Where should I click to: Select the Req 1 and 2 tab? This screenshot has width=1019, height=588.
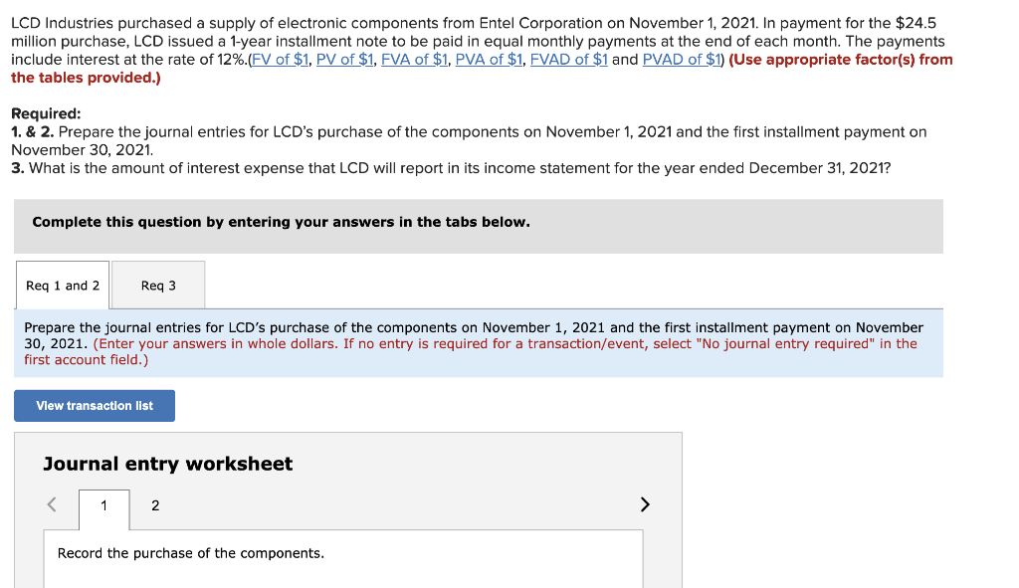62,285
